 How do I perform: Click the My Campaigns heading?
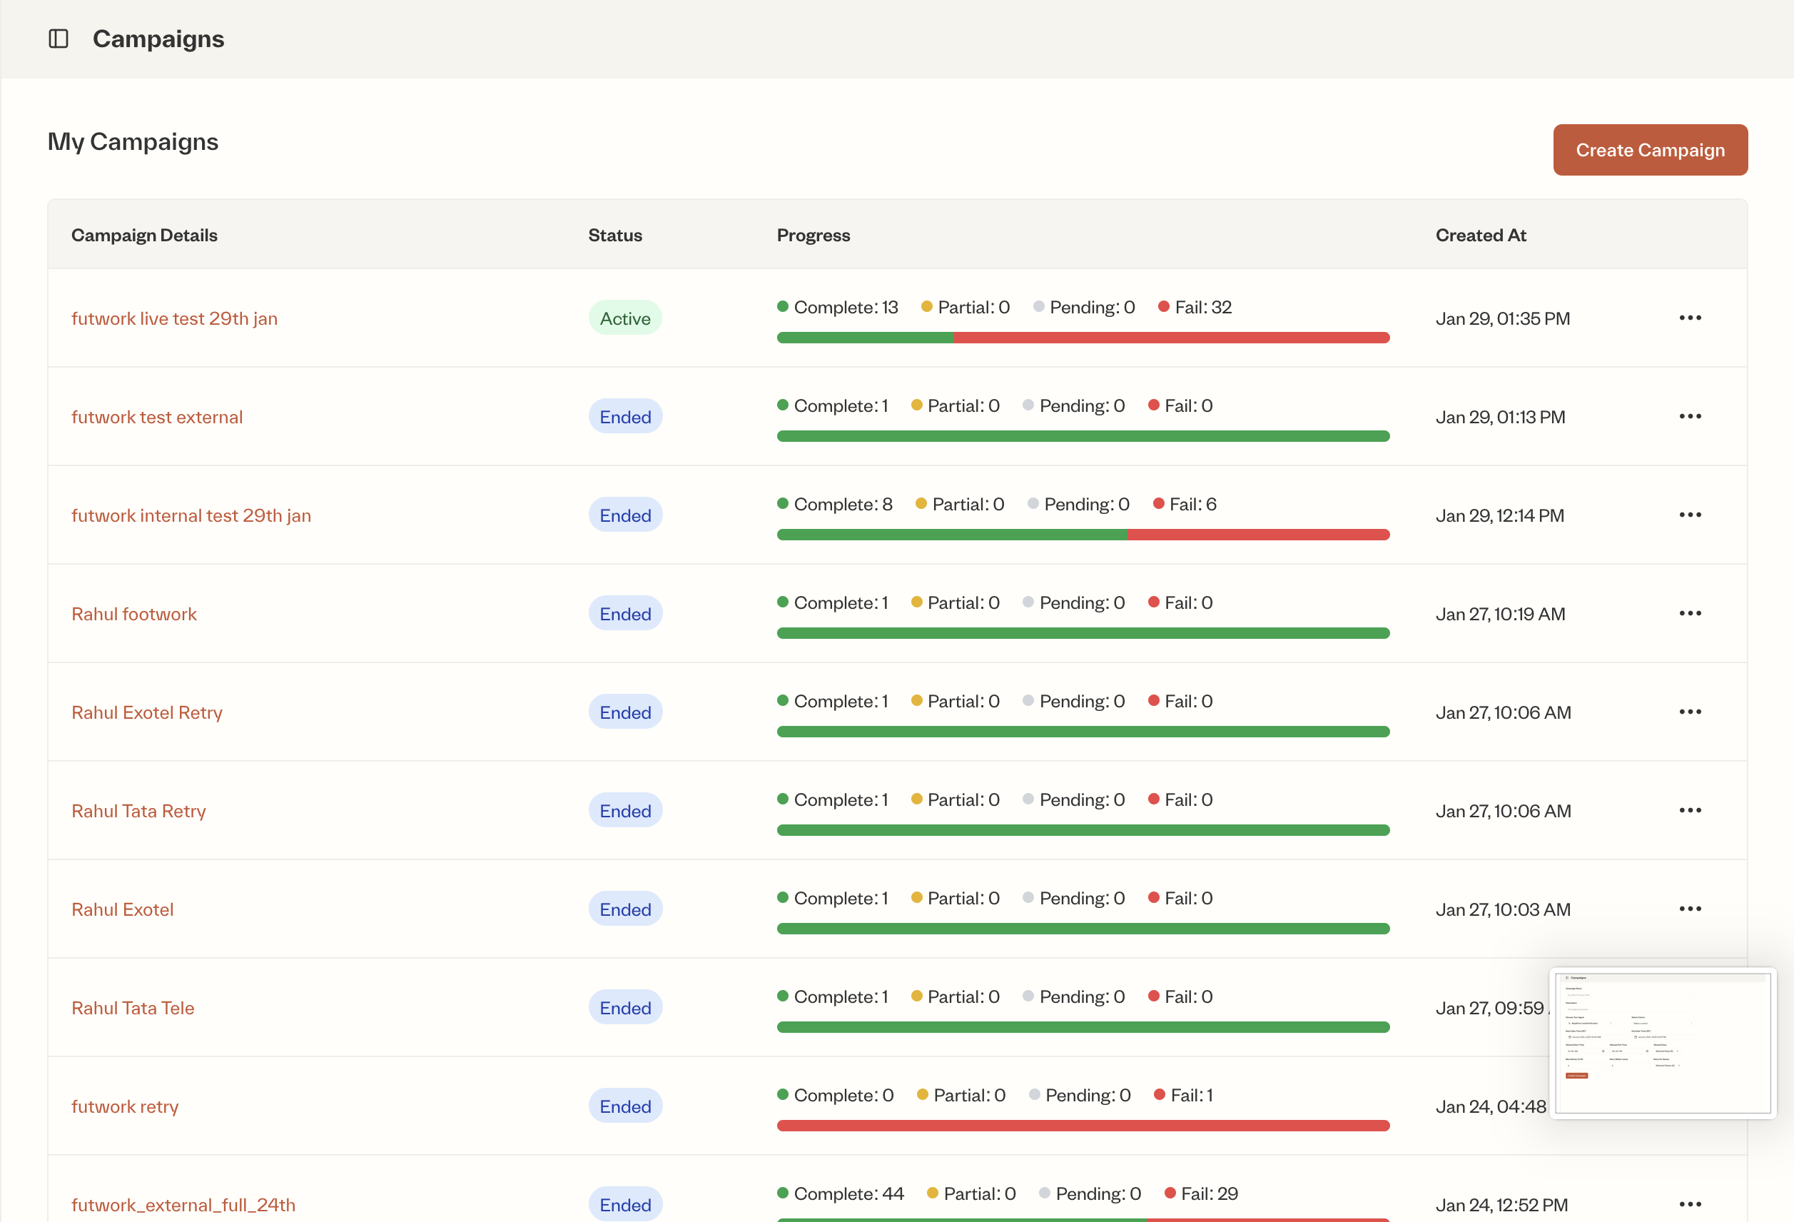[x=133, y=142]
